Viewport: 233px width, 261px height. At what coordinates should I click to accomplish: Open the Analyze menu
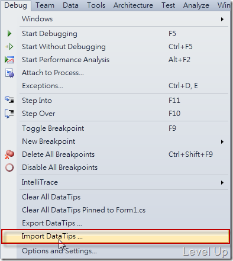tap(196, 5)
